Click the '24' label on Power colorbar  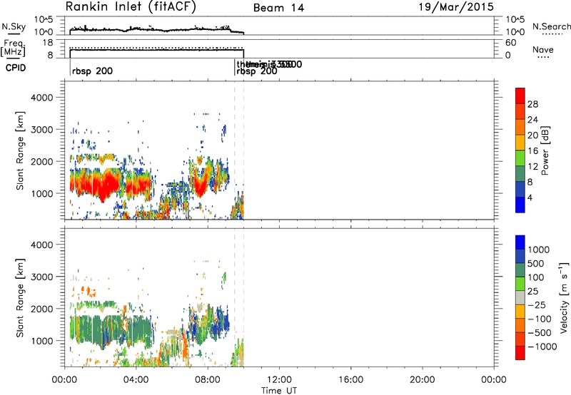[x=532, y=120]
